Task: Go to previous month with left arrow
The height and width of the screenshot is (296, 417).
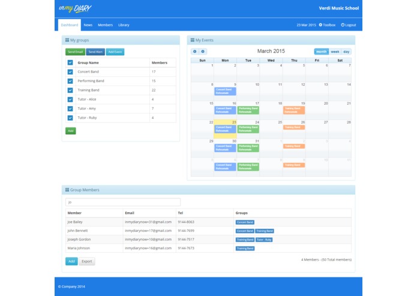Action: pos(195,52)
